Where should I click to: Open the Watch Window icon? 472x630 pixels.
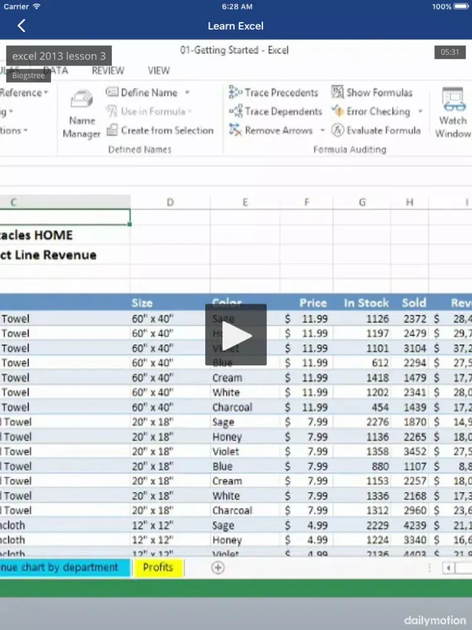coord(454,99)
